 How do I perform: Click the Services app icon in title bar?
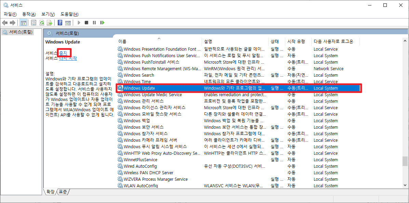5,5
